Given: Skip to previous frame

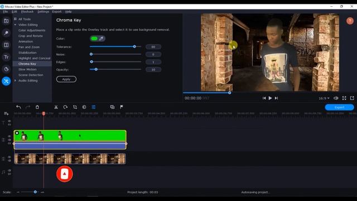Looking at the screenshot, I should (264, 98).
